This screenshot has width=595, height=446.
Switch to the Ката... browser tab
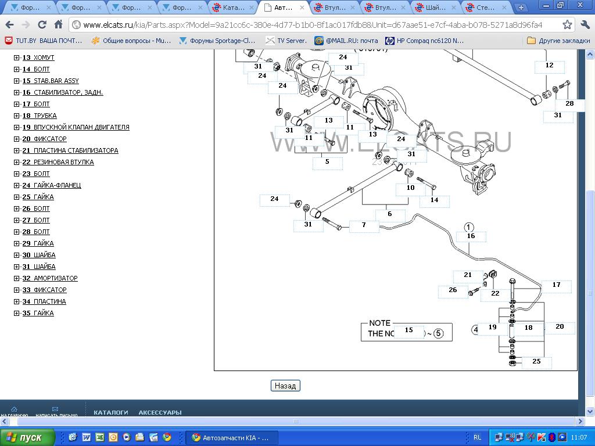coord(232,8)
